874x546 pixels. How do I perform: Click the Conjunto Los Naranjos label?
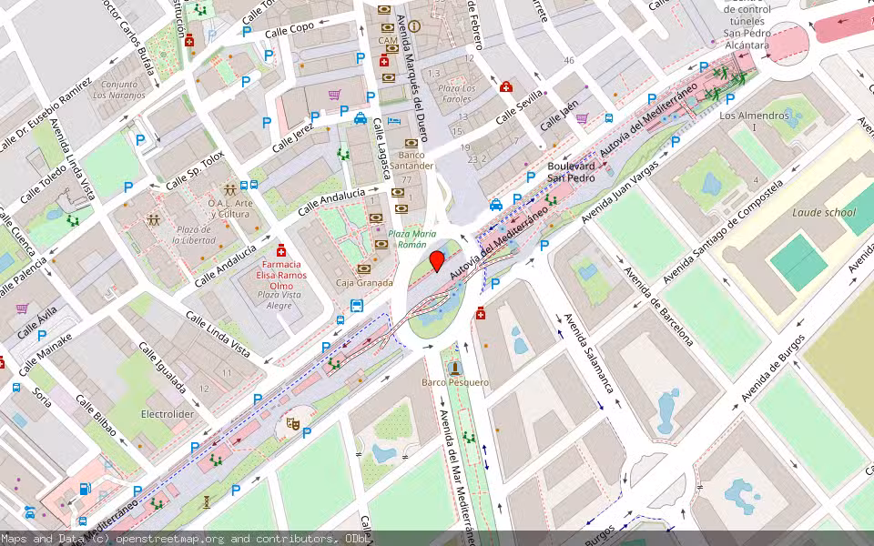point(118,90)
